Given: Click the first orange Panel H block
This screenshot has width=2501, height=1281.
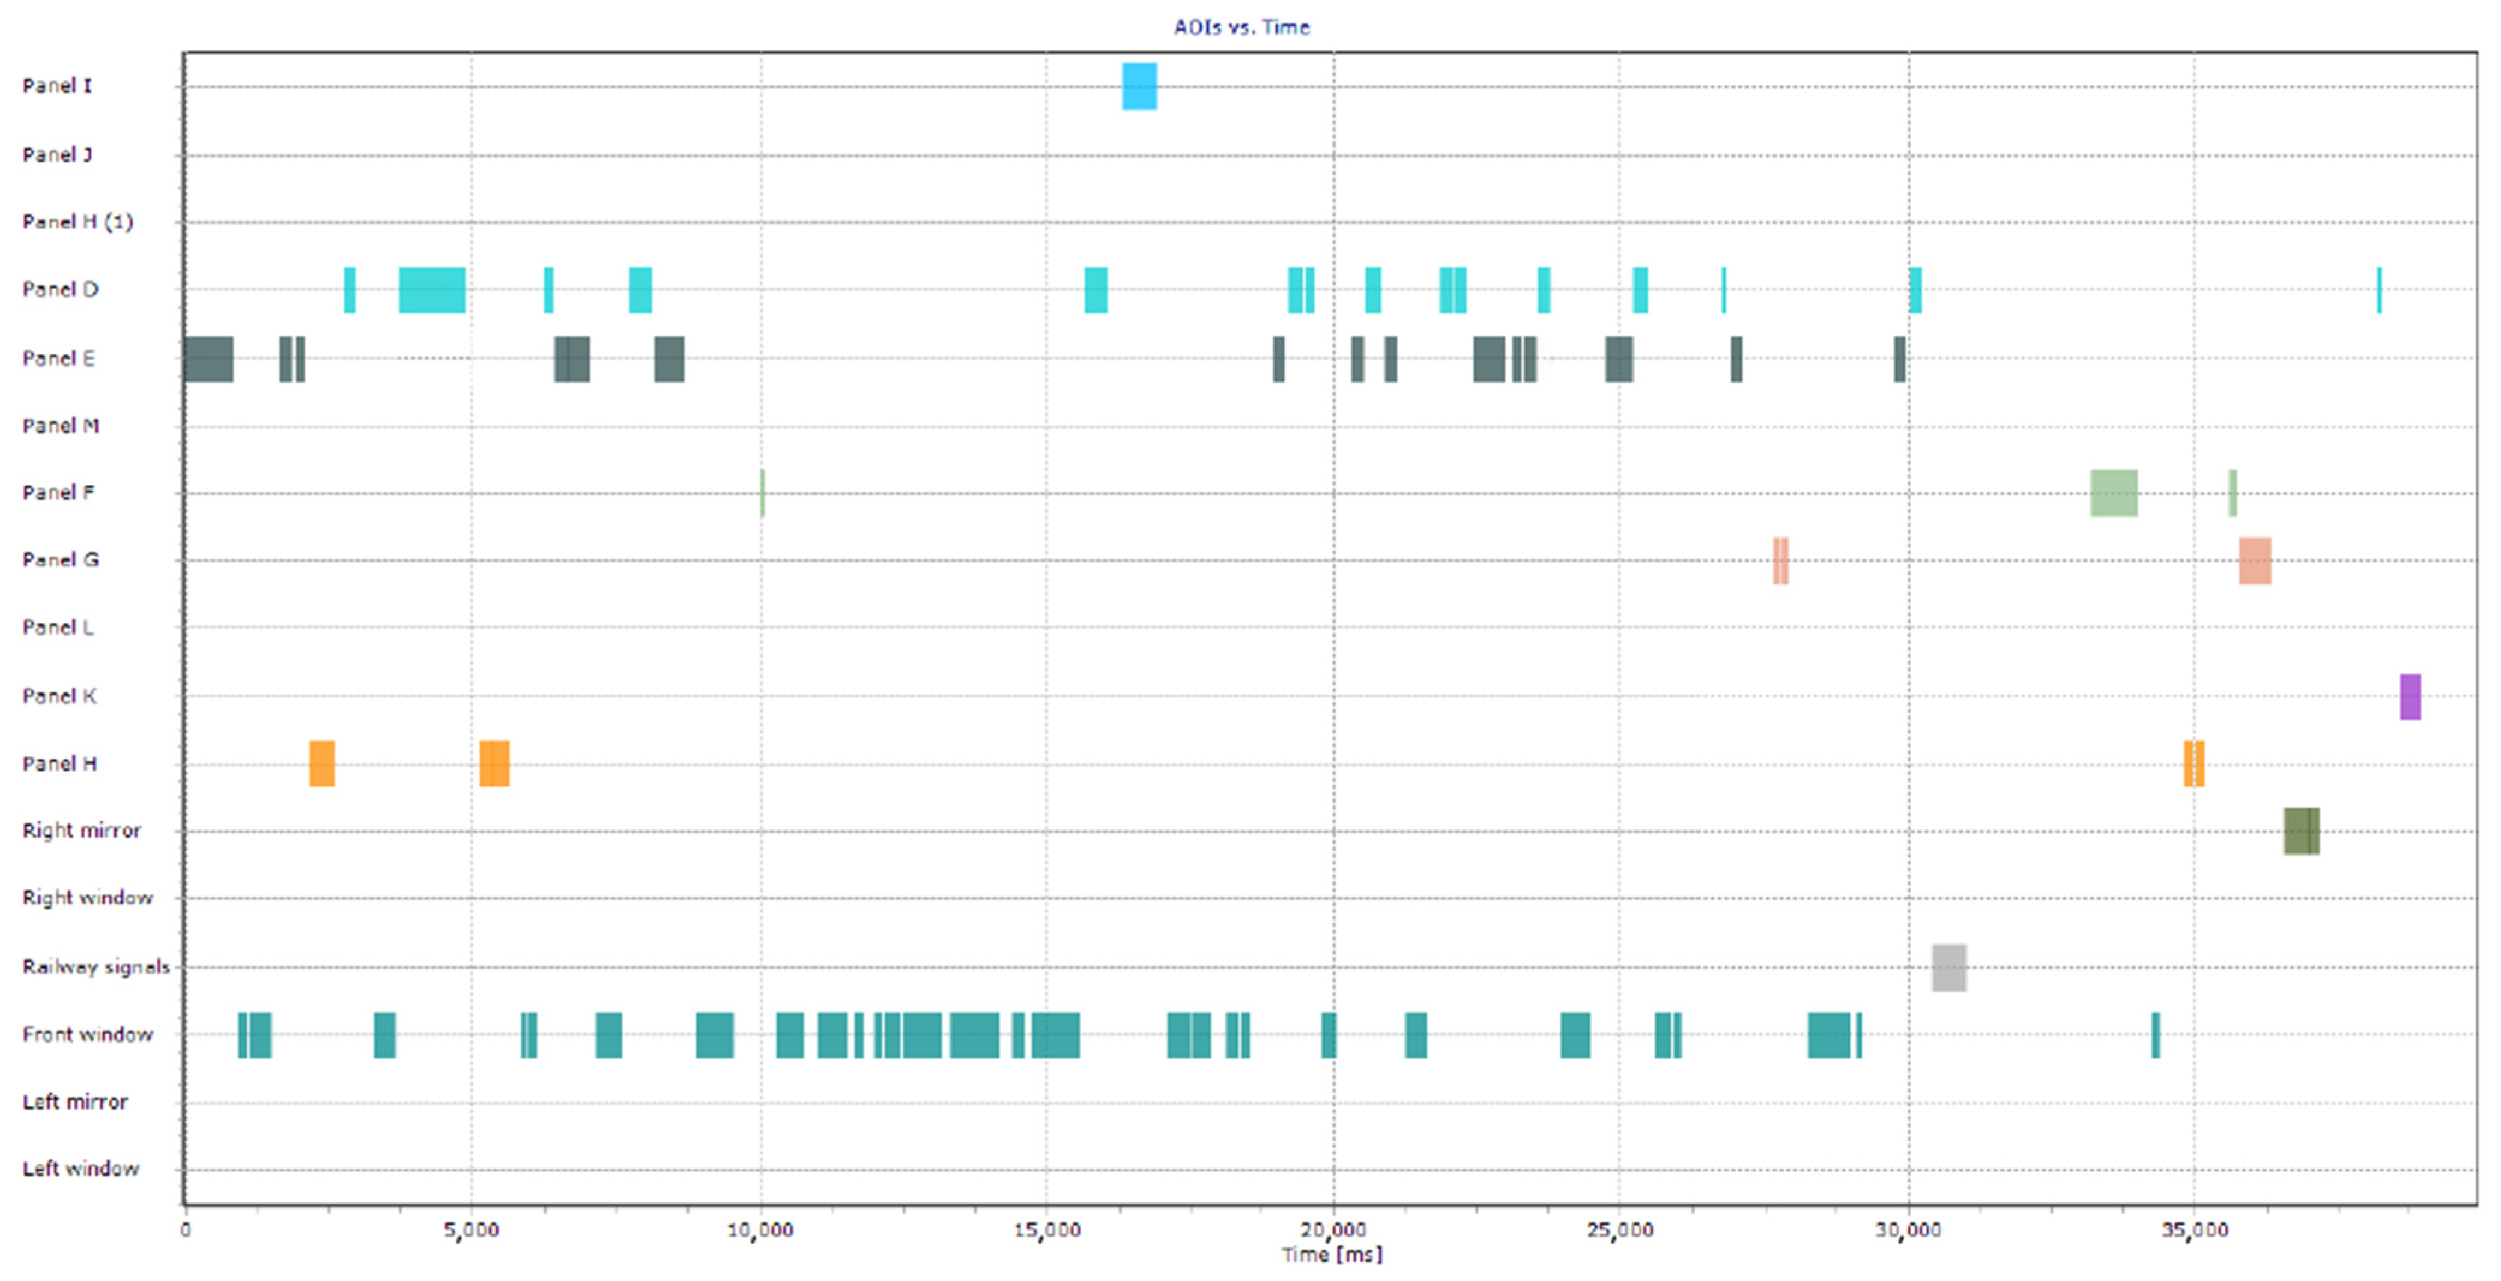Looking at the screenshot, I should (321, 764).
